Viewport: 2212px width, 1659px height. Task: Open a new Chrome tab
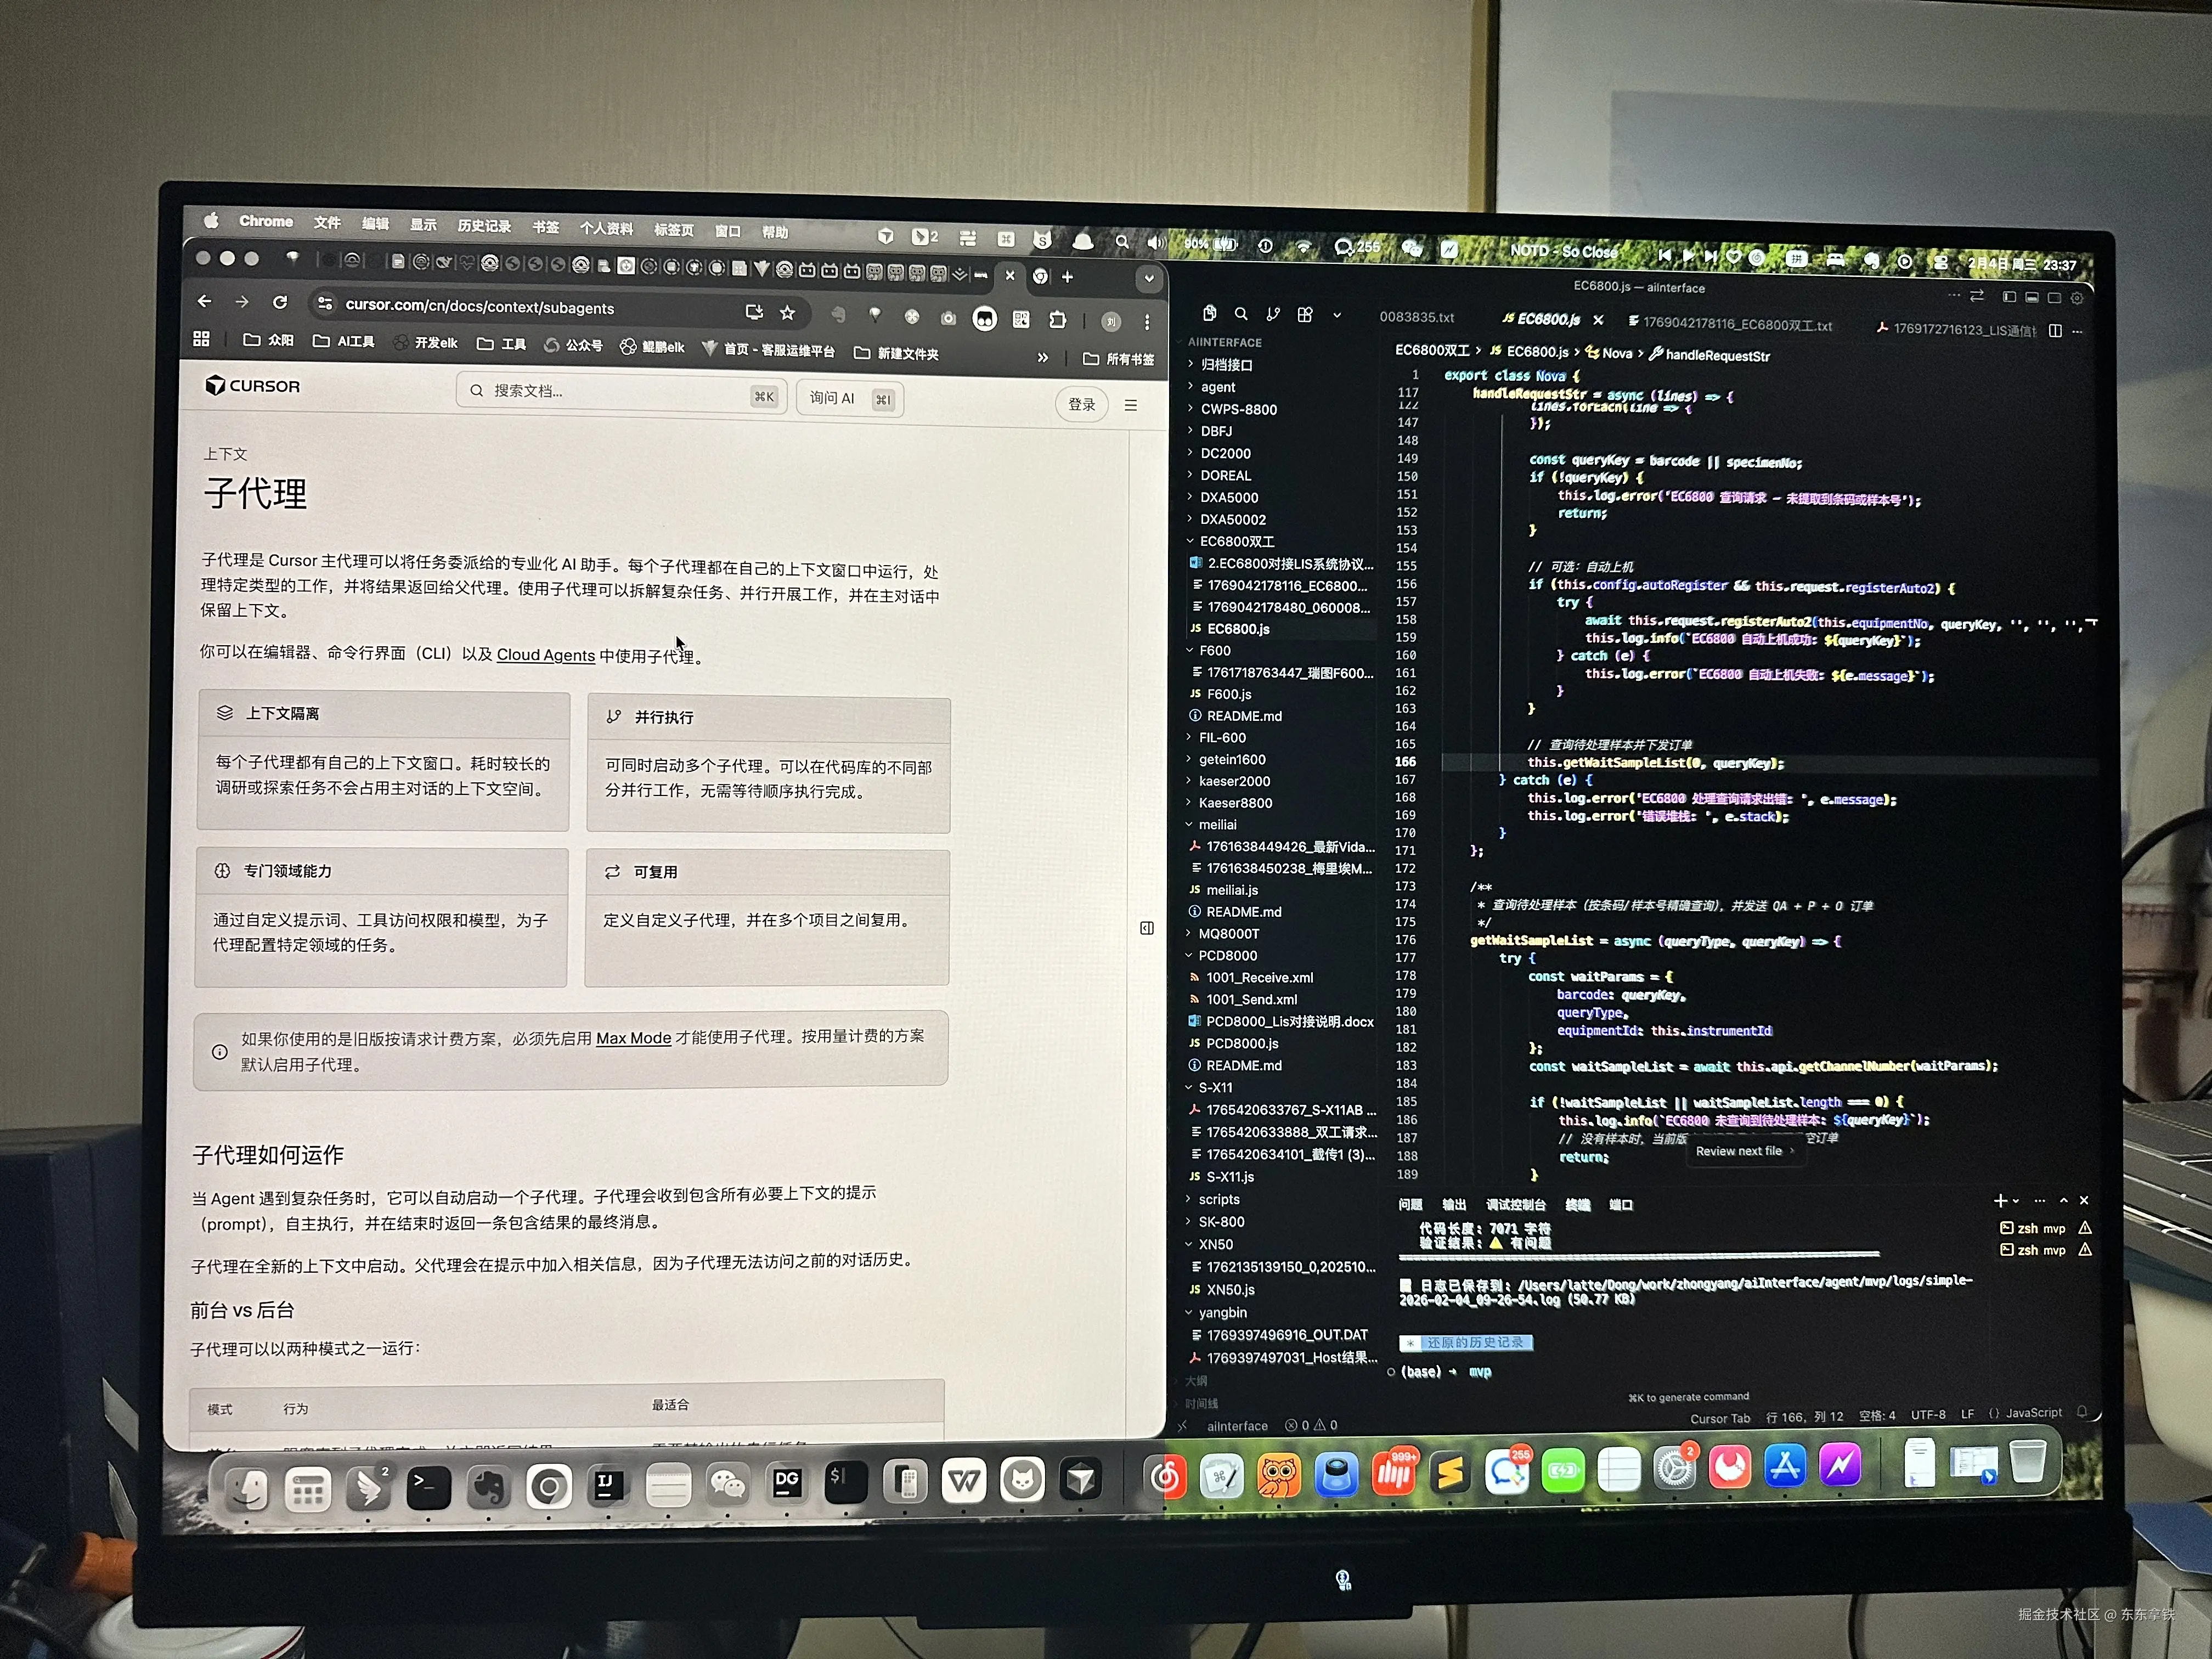point(1067,277)
